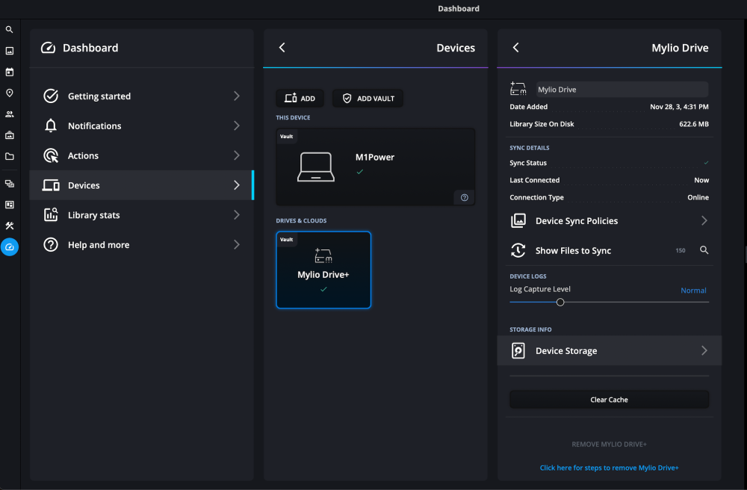Image resolution: width=747 pixels, height=490 pixels.
Task: Open Help and more menu item
Action: coord(141,245)
